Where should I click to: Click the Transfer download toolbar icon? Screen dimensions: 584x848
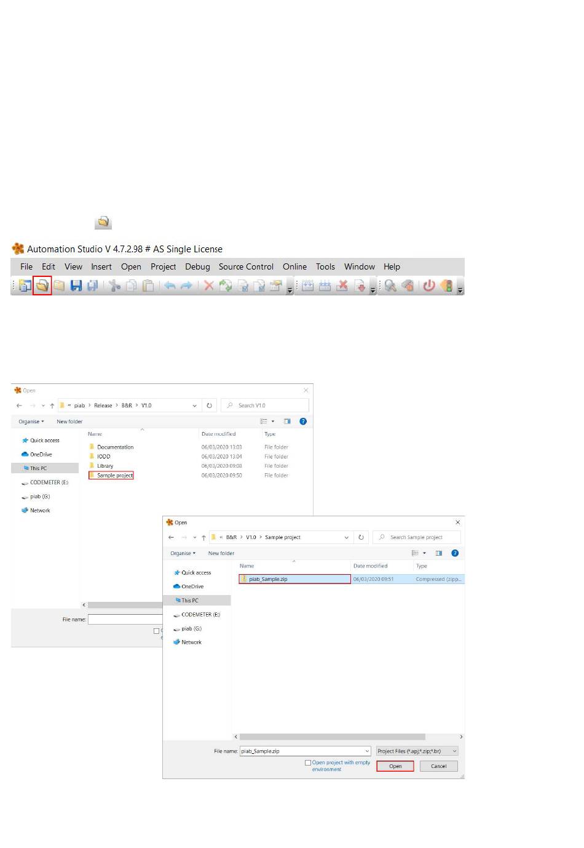(x=360, y=286)
